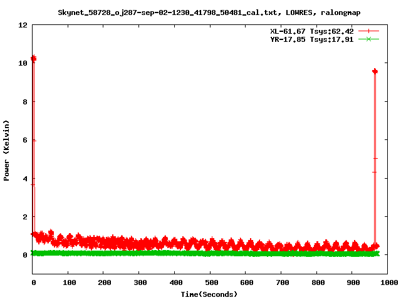Click the x-axis tick label 100
401x300 pixels.
click(x=70, y=282)
